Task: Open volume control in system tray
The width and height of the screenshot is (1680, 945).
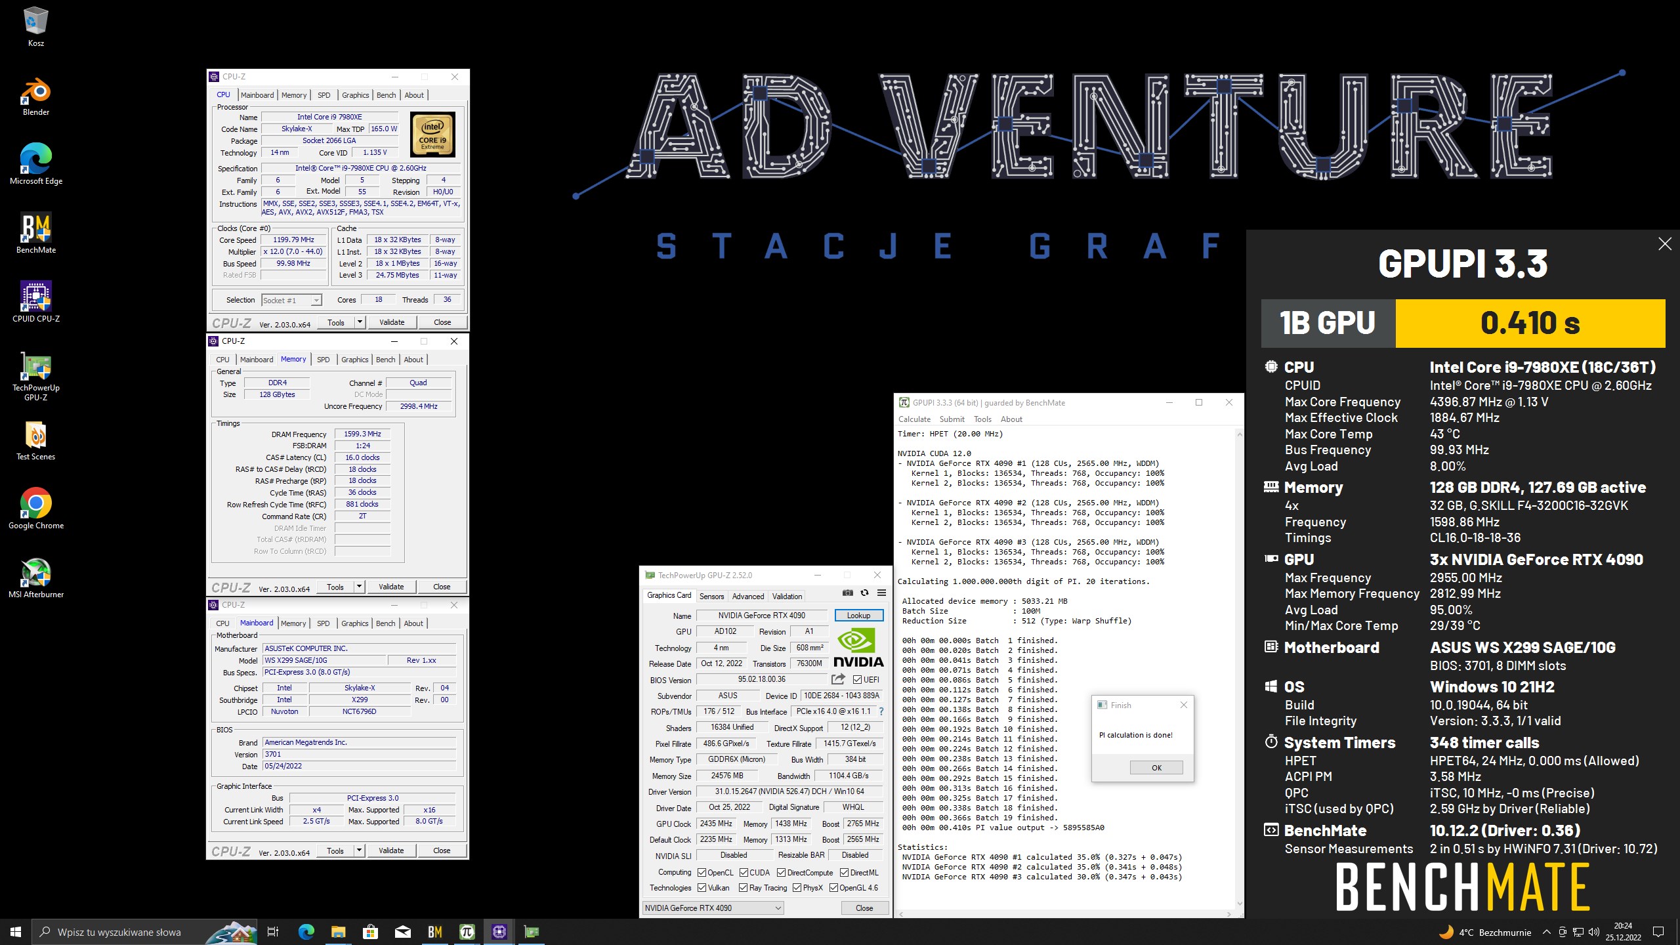Action: pyautogui.click(x=1594, y=932)
